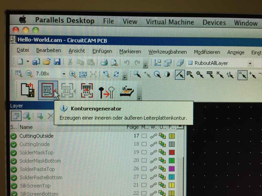Open the Devices menu in macOS bar
Image resolution: width=262 pixels, height=196 pixels.
click(x=214, y=22)
